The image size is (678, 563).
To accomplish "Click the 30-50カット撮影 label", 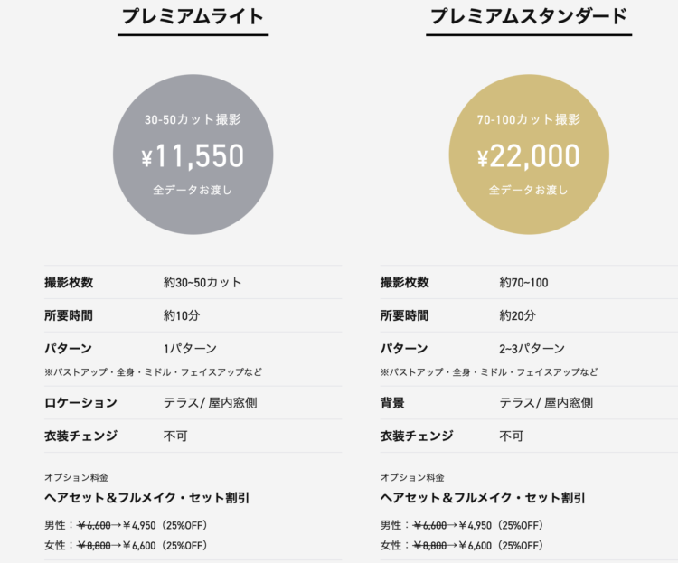I will (x=193, y=119).
